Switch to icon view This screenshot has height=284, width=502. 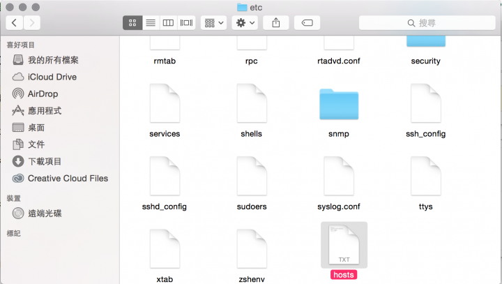(132, 23)
